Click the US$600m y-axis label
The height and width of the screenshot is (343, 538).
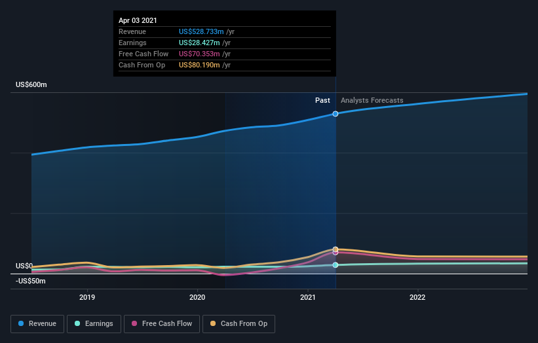pyautogui.click(x=31, y=84)
